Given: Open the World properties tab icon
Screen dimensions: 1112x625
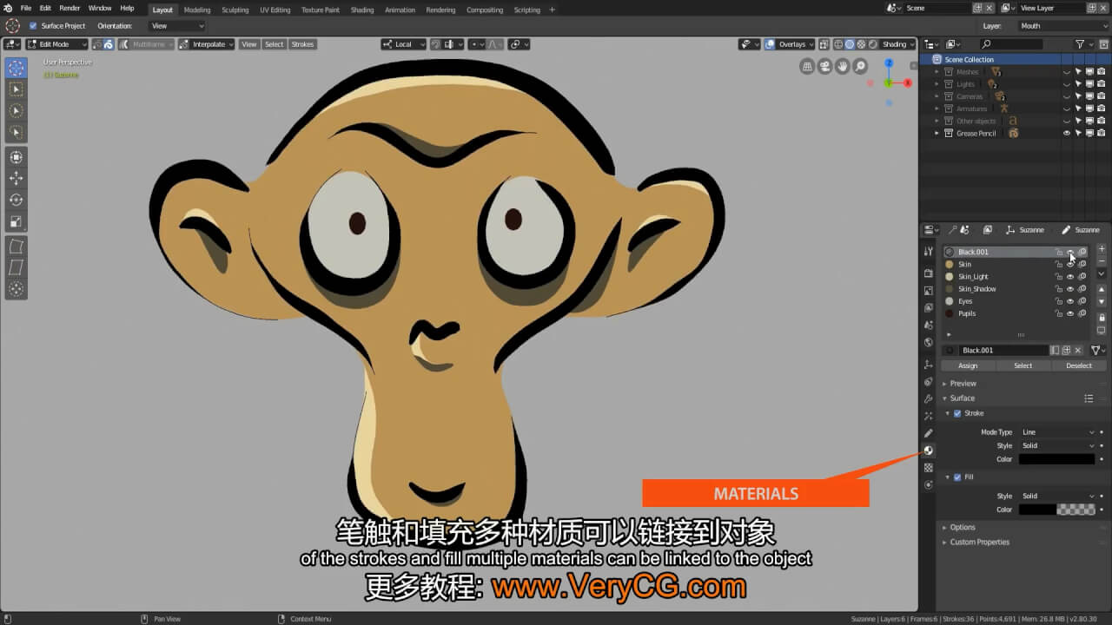Looking at the screenshot, I should (x=929, y=343).
